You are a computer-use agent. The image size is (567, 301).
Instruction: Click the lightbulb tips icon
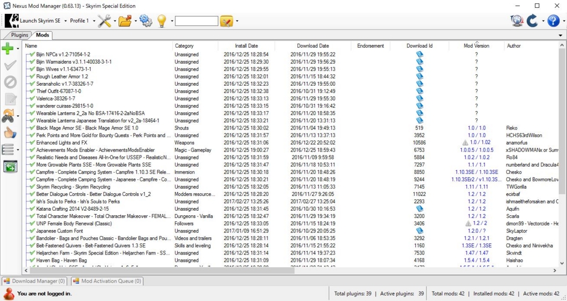coord(162,20)
